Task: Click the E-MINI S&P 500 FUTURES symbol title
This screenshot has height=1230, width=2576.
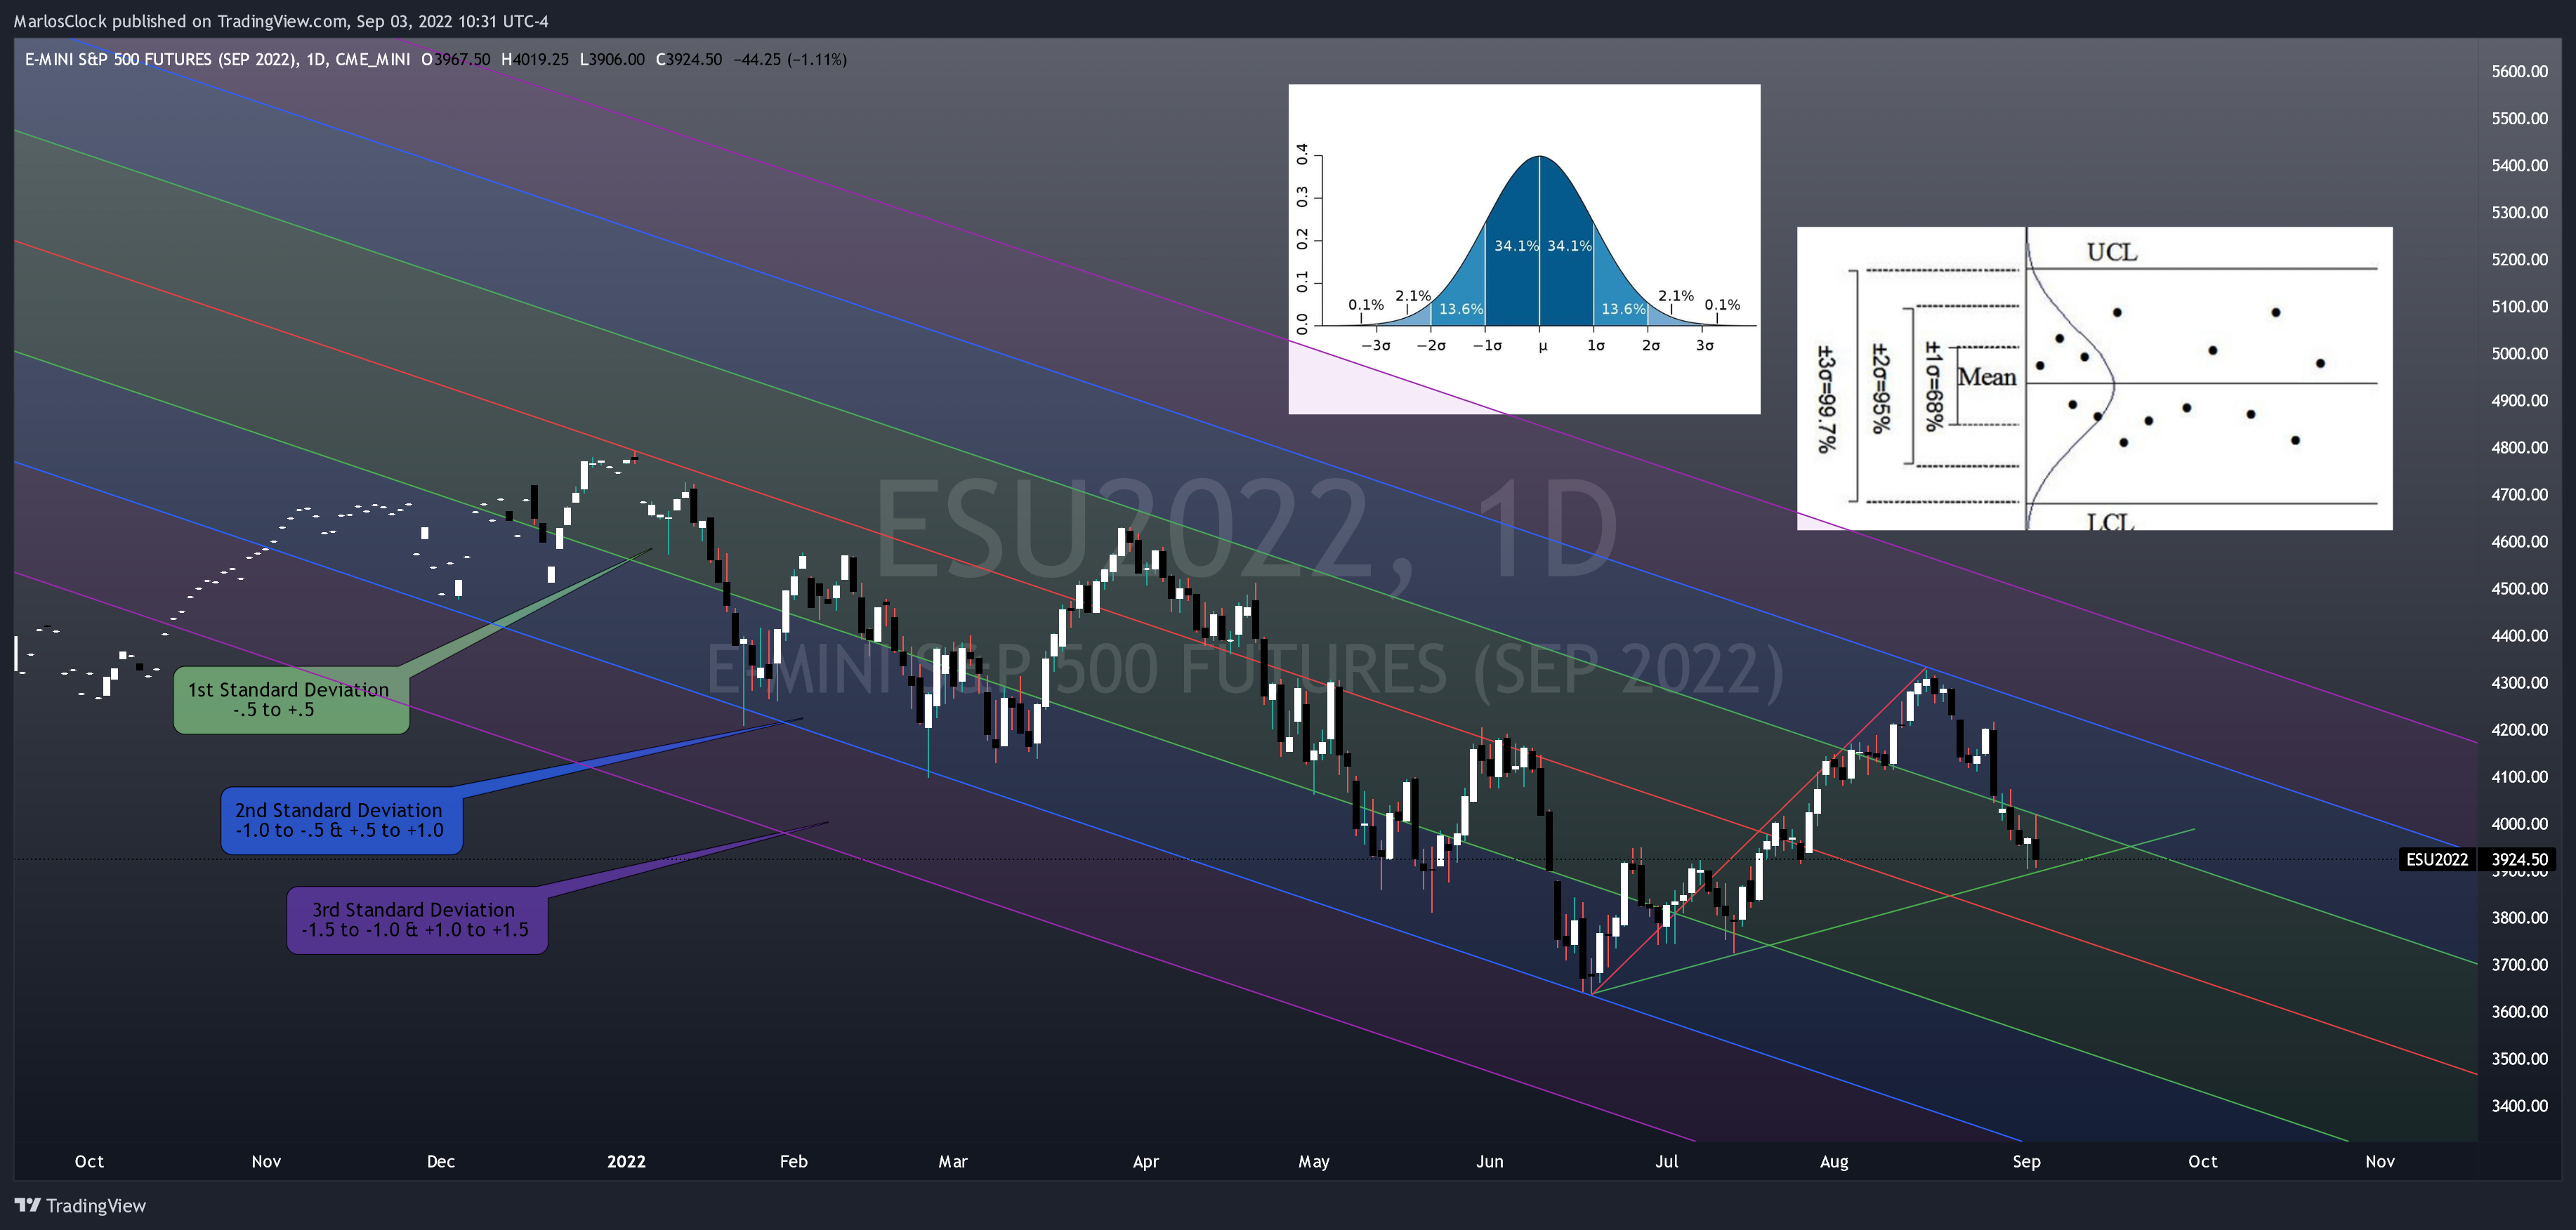Action: (x=217, y=59)
